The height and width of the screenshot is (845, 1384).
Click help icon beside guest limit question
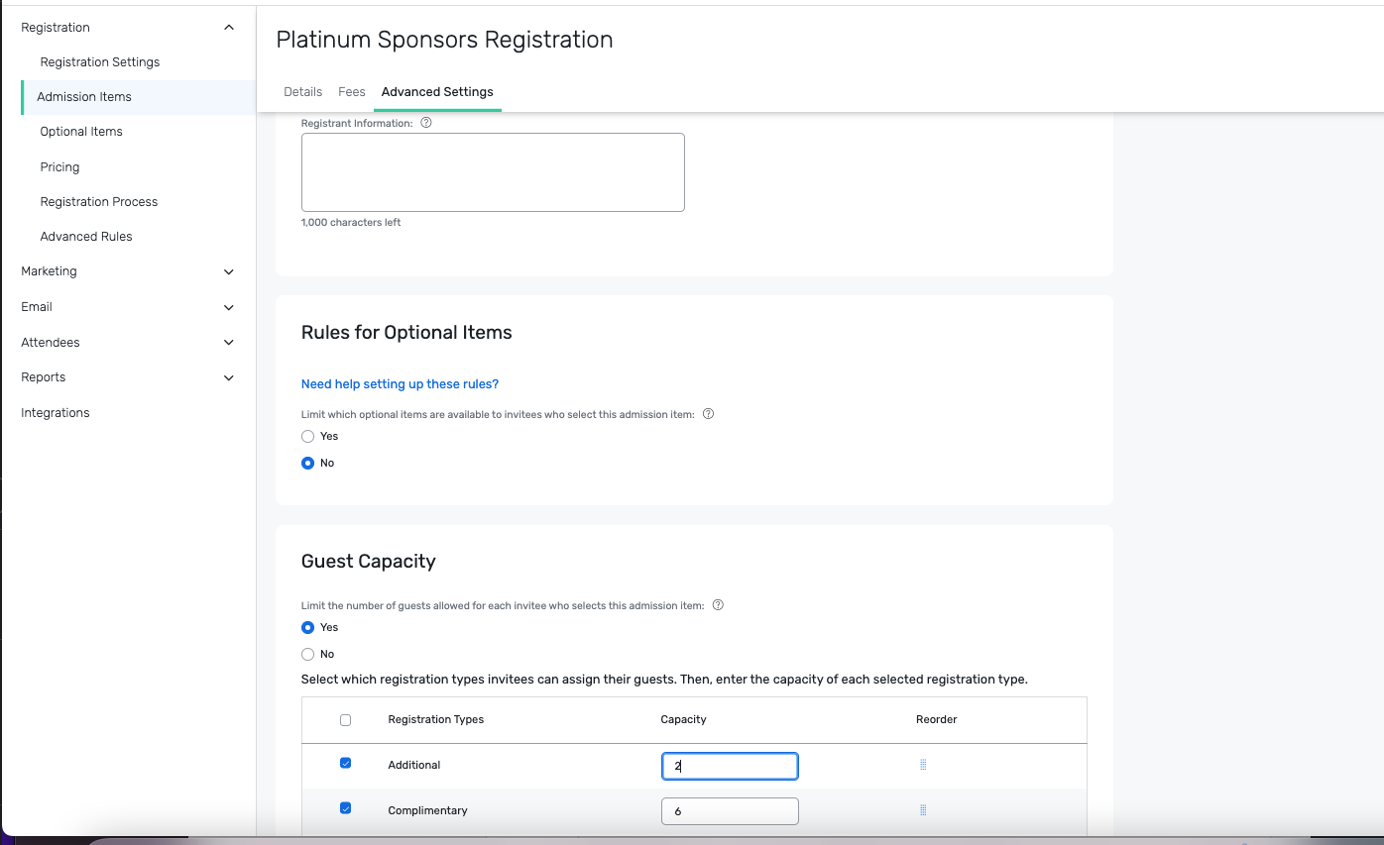tap(718, 605)
